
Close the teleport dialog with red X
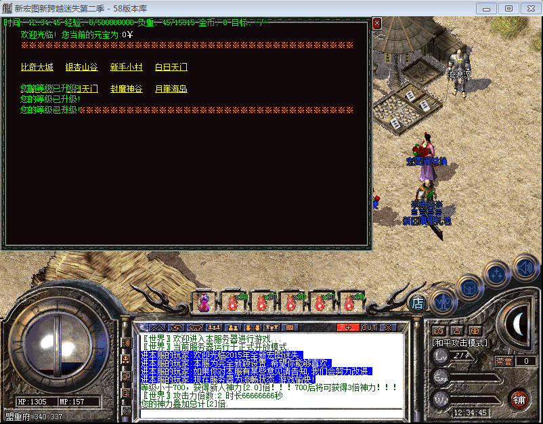click(x=377, y=23)
